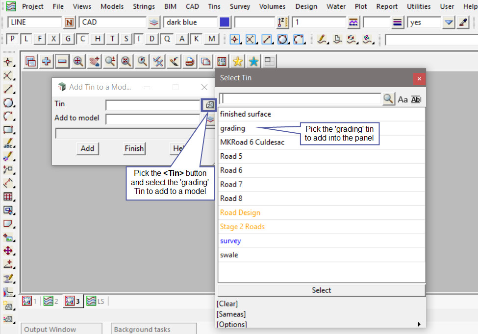Click the yellow star icon in view toolbar
Screen dimensions: 478x334
[237, 61]
